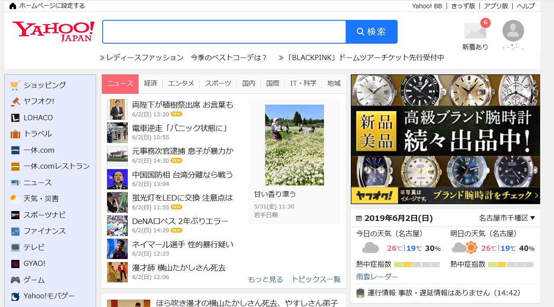The width and height of the screenshot is (554, 307).
Task: Open headline 蛍光灯をLEDに交換 注意点は
Action: pos(182,198)
